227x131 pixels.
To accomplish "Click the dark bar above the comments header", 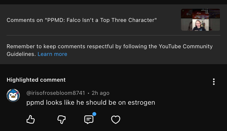I will click(113, 2).
